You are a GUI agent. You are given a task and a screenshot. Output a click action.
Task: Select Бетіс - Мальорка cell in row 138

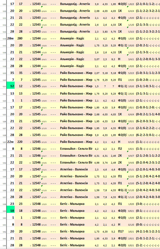pyautogui.click(x=72, y=204)
